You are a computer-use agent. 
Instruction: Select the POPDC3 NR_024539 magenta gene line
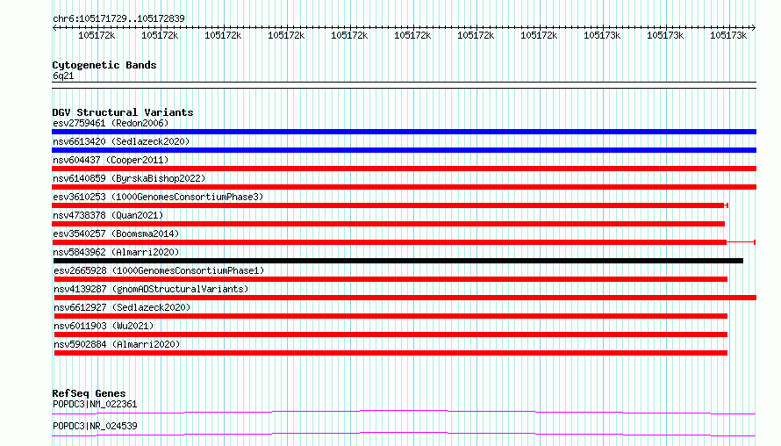click(x=404, y=434)
